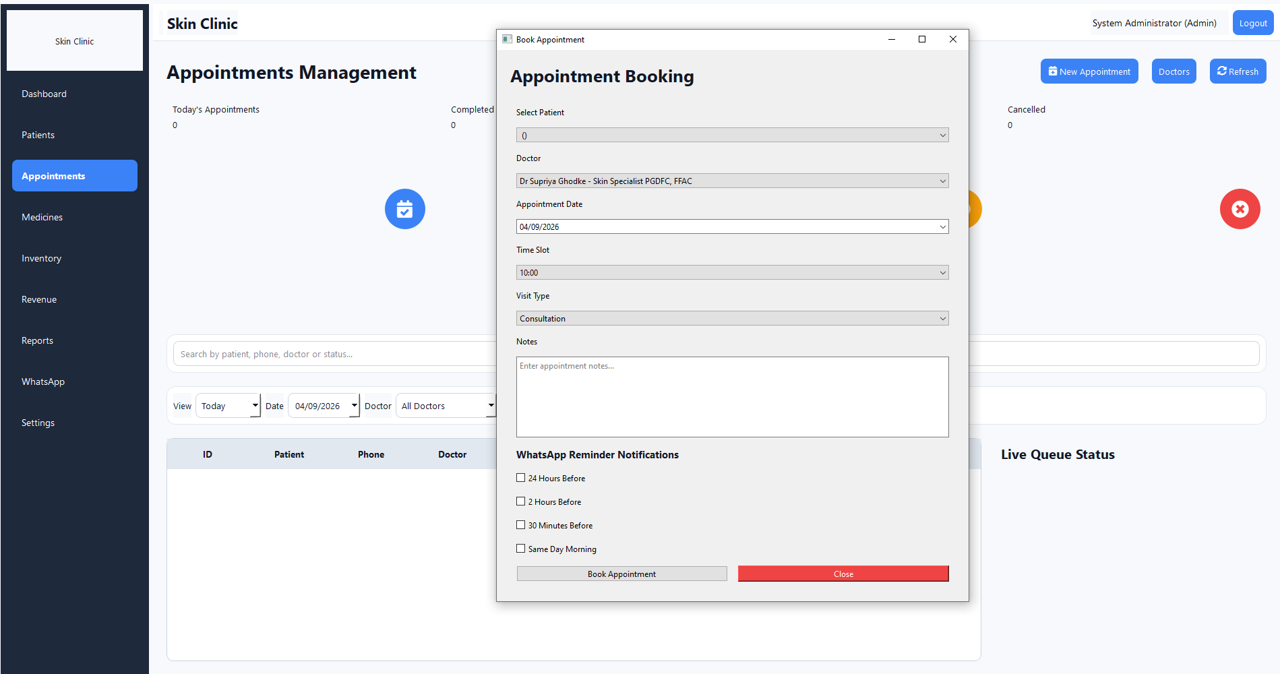Click the New Appointment button
This screenshot has height=674, width=1280.
[x=1089, y=71]
